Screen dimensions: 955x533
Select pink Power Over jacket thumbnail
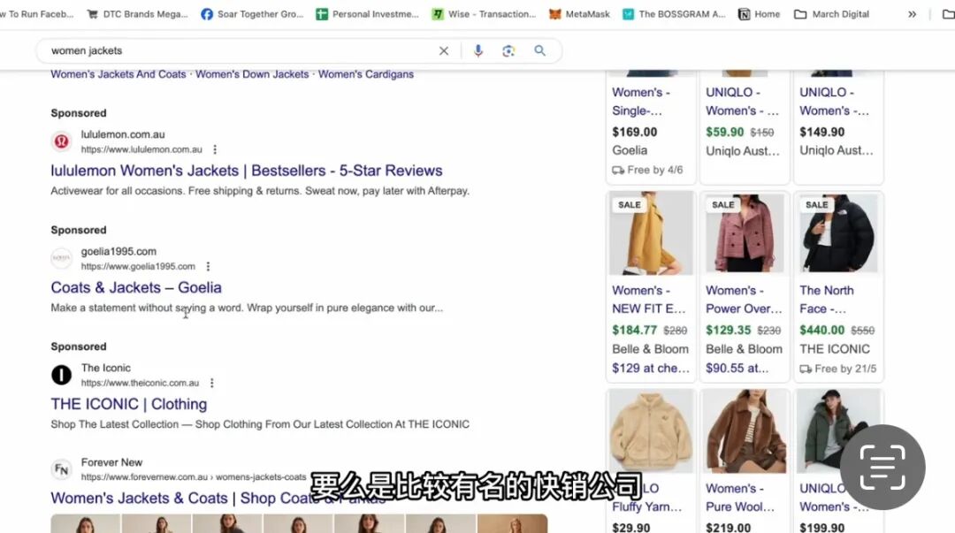pyautogui.click(x=745, y=233)
